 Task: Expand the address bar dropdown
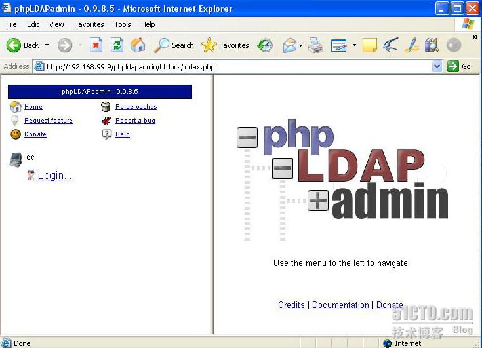[x=437, y=66]
